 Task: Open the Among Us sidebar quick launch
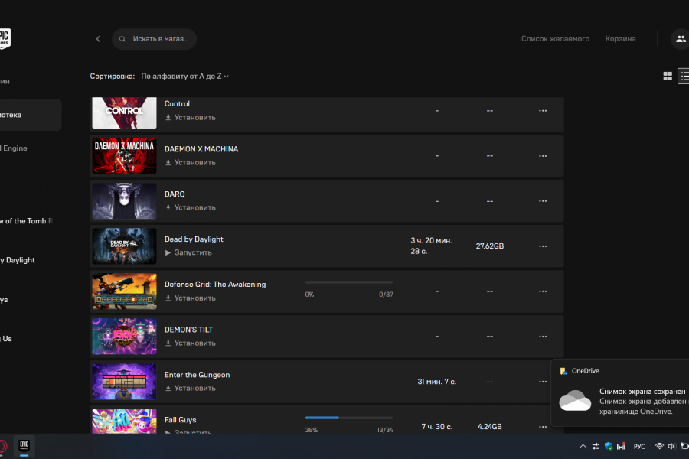click(x=6, y=339)
